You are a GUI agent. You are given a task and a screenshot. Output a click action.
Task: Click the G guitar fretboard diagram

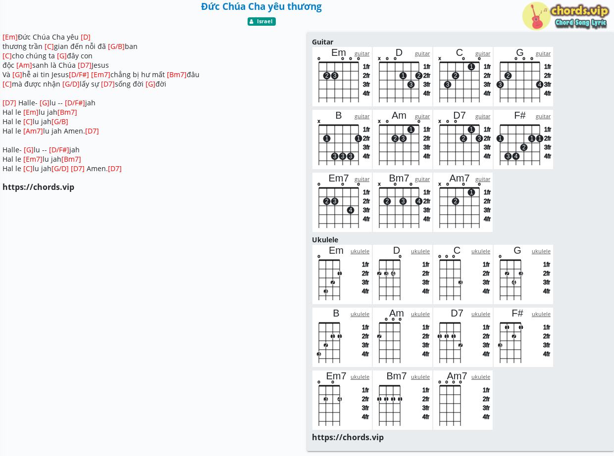(x=523, y=77)
